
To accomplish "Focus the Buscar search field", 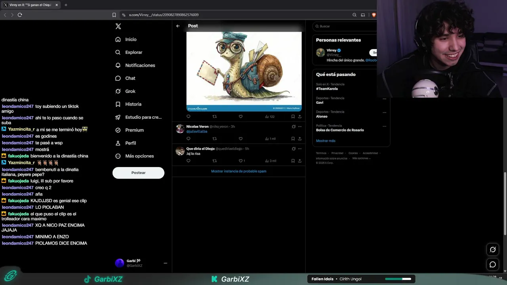I will pyautogui.click(x=345, y=26).
